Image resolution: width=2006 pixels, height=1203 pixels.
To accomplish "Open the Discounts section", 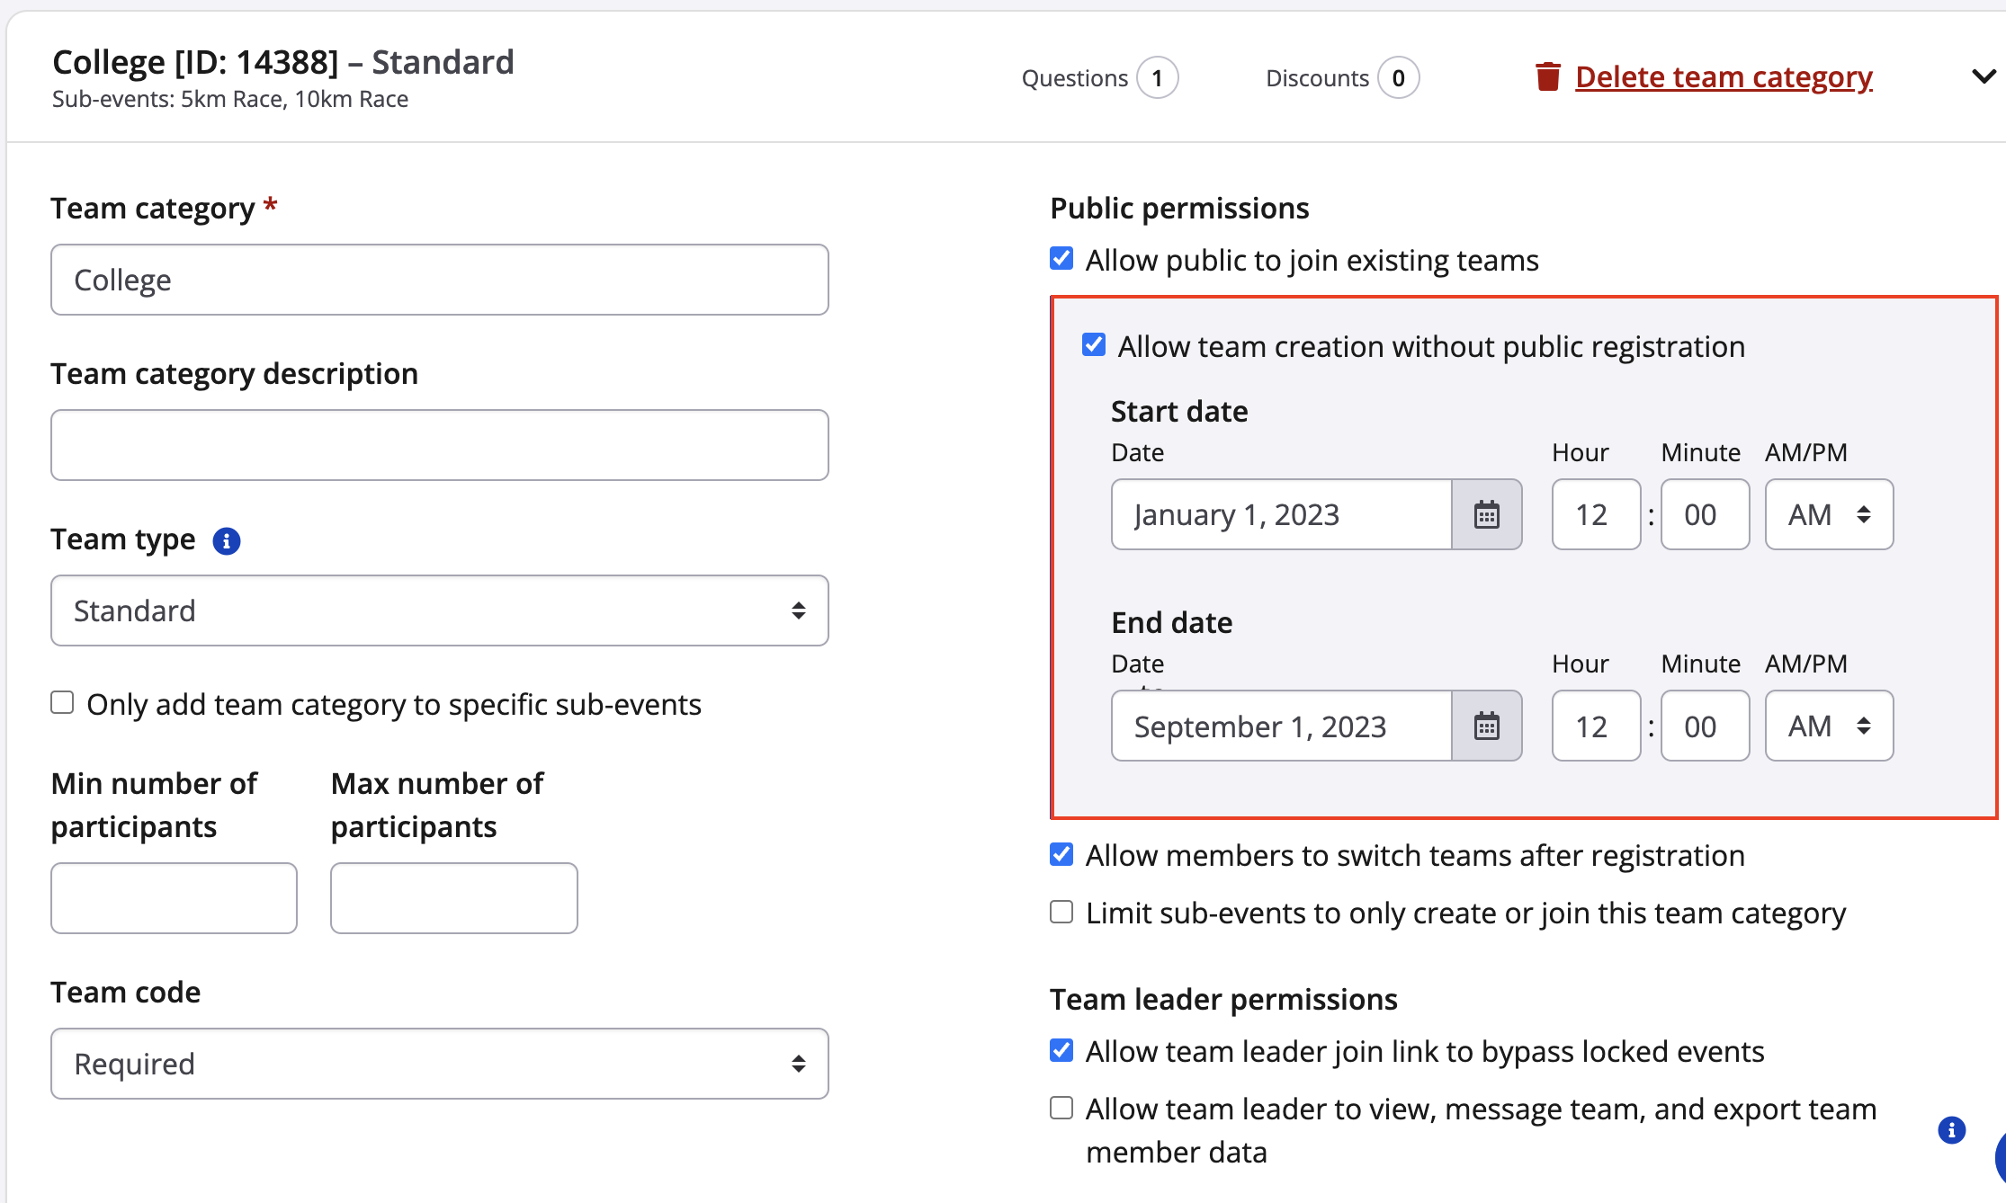I will [1341, 78].
